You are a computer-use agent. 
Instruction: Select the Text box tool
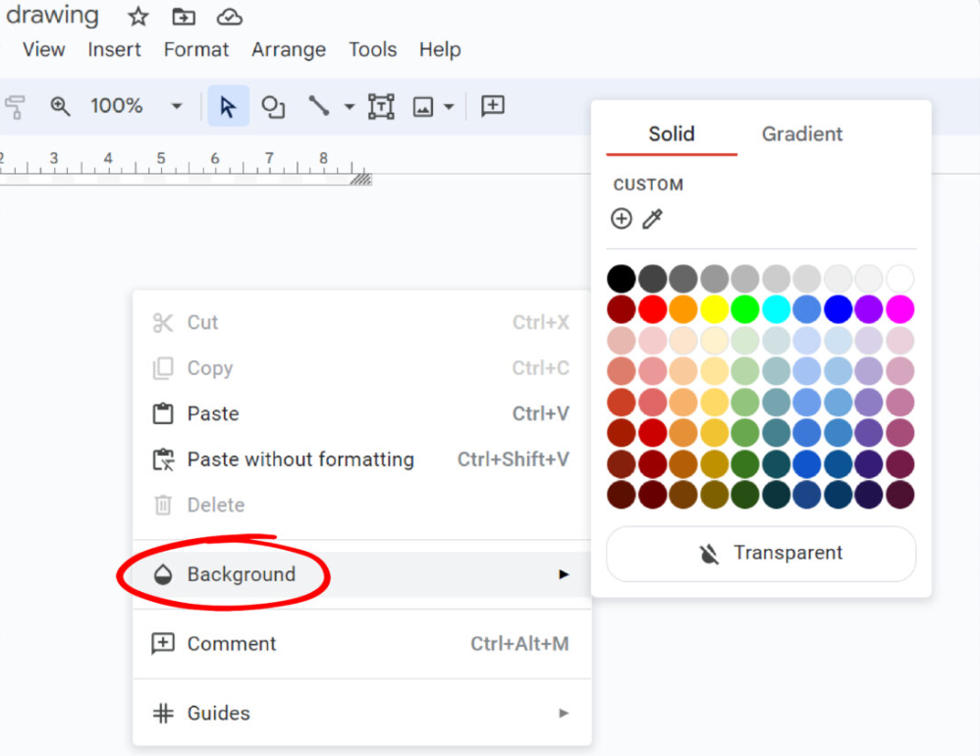(x=381, y=106)
